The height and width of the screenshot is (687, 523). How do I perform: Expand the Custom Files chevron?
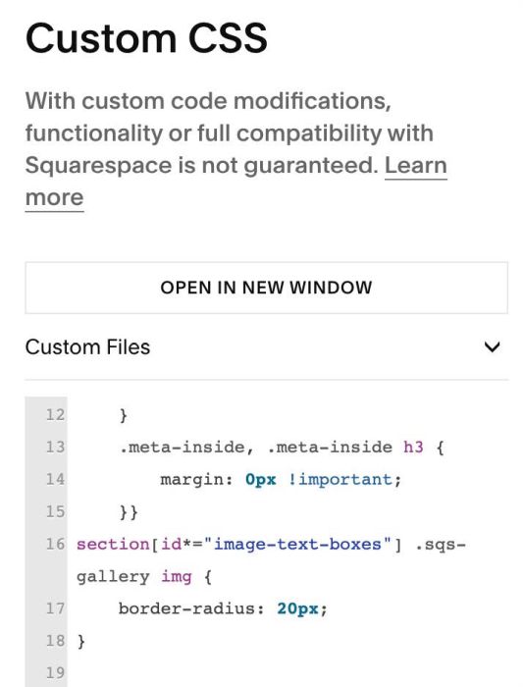pos(493,347)
